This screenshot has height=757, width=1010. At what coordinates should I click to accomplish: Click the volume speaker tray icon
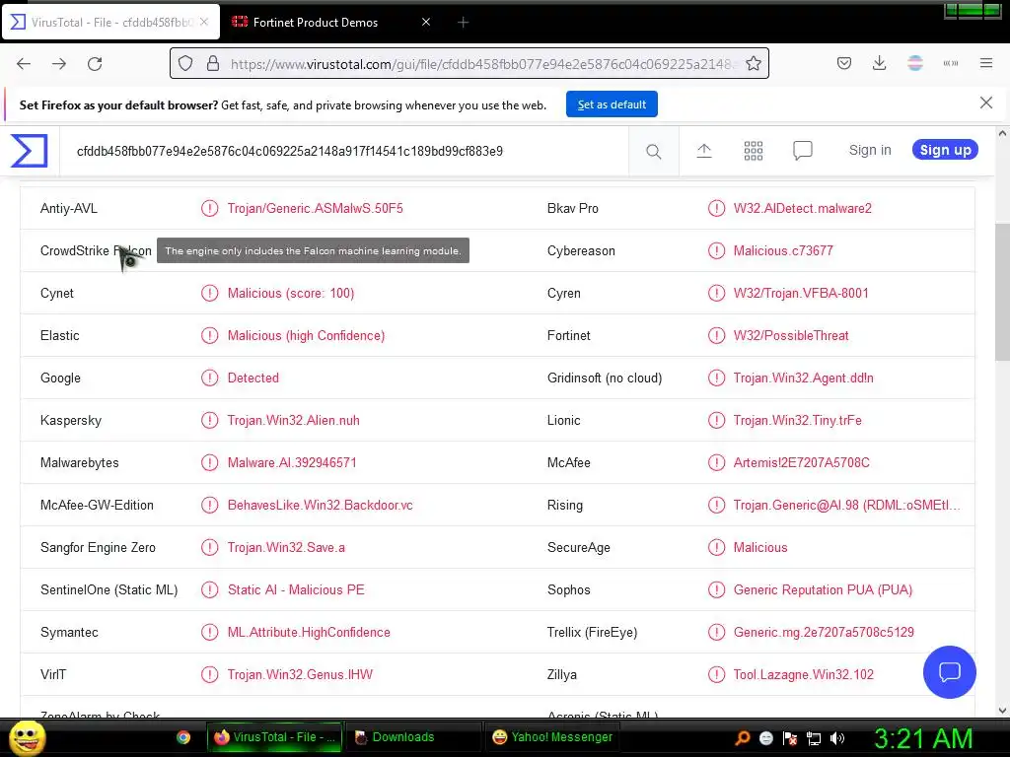837,738
